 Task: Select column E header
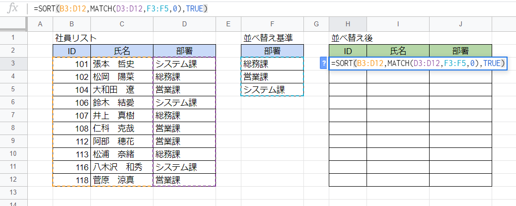pyautogui.click(x=228, y=24)
